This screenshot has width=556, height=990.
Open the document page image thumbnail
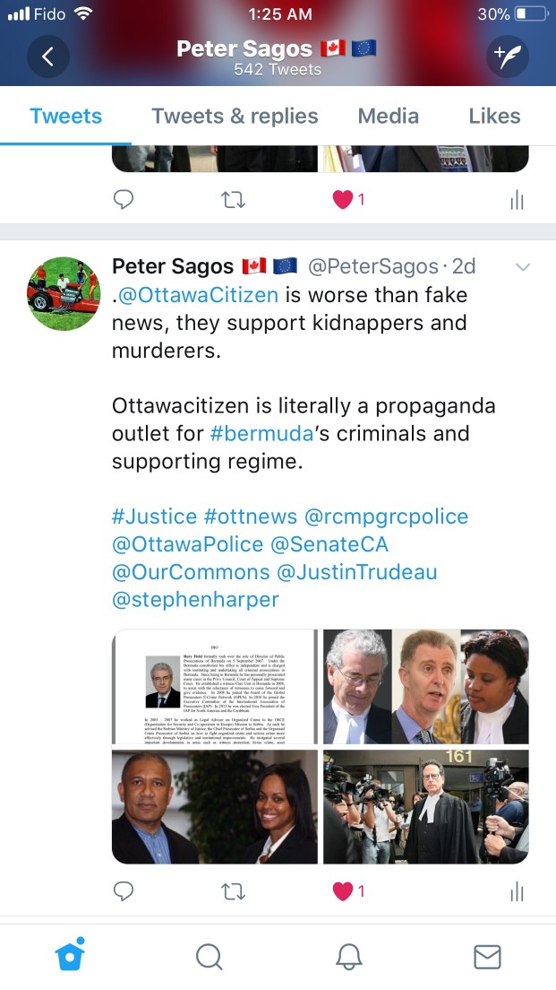[215, 687]
